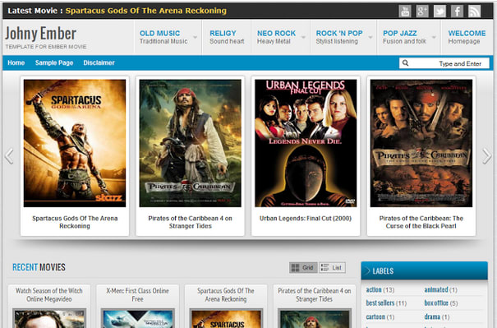Click the carousel next arrow
The height and width of the screenshot is (328, 497).
point(486,155)
